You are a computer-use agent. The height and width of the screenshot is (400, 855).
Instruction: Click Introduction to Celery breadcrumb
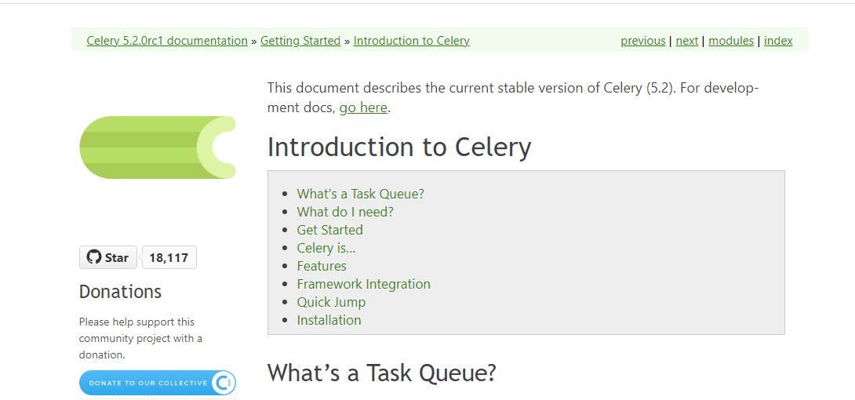[x=411, y=41]
